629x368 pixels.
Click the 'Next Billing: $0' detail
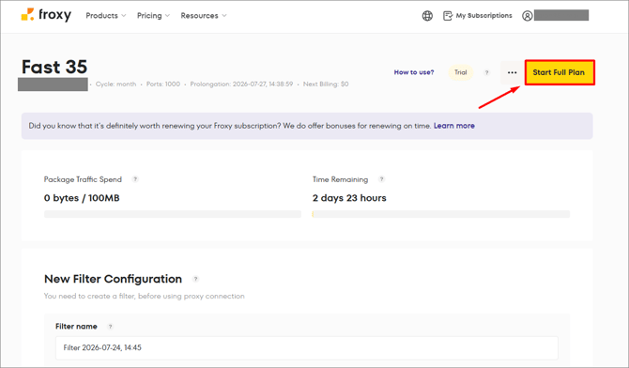click(x=326, y=84)
